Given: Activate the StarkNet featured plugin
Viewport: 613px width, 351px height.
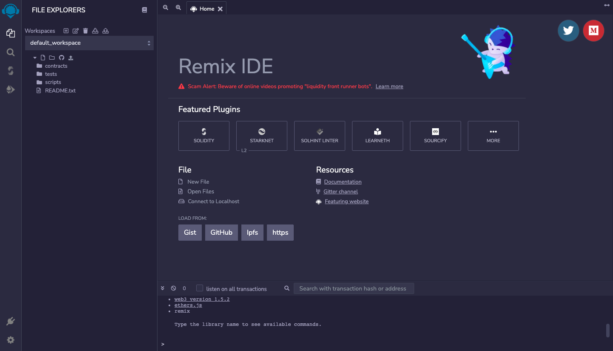Looking at the screenshot, I should [x=262, y=136].
